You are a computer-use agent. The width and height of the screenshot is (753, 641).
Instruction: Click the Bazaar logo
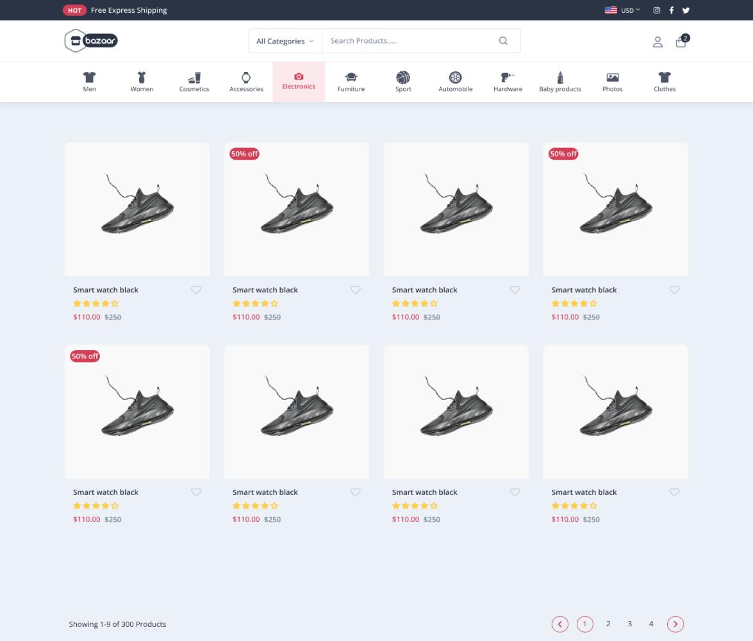91,41
